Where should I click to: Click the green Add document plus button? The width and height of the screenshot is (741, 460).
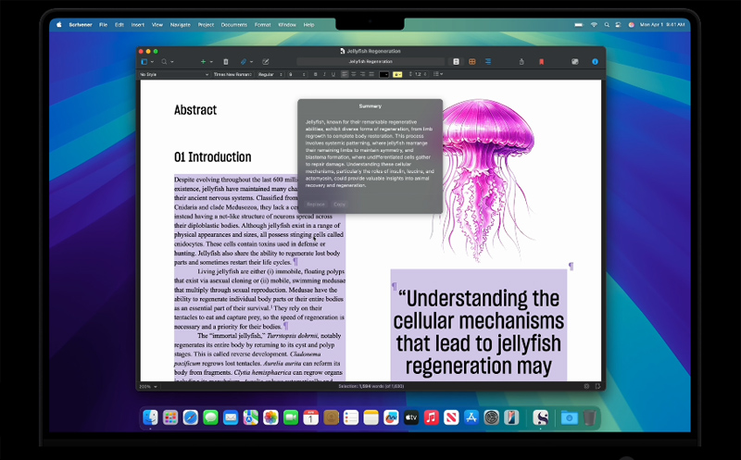[203, 62]
